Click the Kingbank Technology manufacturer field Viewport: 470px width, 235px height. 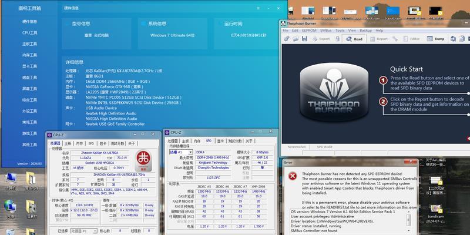pos(213,163)
